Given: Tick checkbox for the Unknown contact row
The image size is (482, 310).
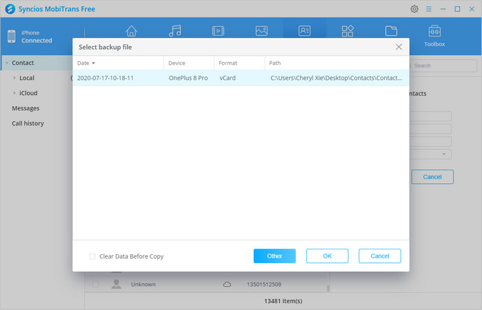Looking at the screenshot, I should [x=95, y=285].
